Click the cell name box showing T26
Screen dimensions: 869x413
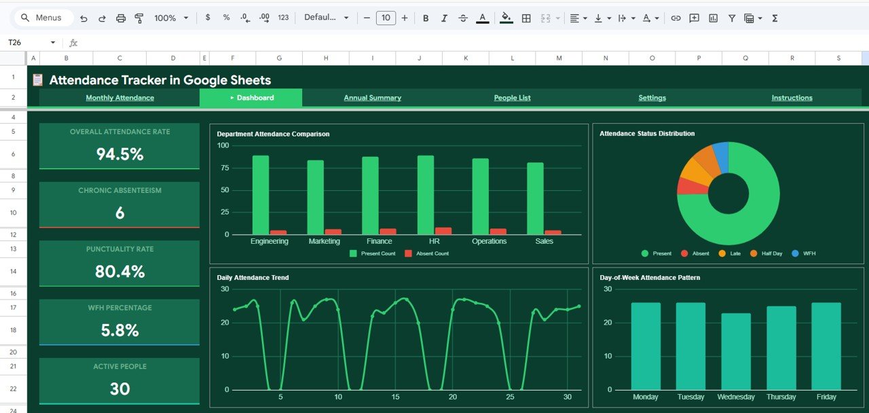coord(20,41)
